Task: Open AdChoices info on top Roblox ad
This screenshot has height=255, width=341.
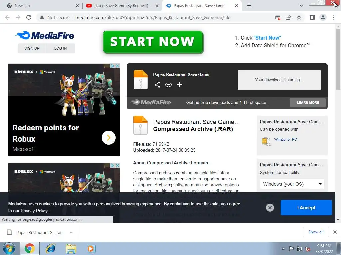Action: coord(112,66)
